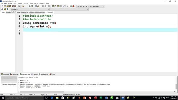
Task: Click the red Delete Profiling Information icon
Action: [x=73, y=6]
